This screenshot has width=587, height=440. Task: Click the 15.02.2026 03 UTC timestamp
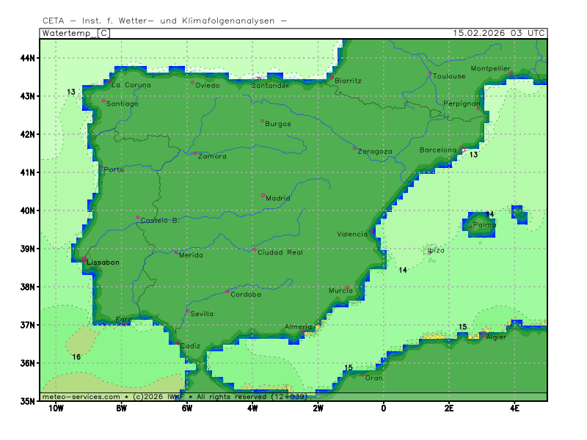click(498, 33)
